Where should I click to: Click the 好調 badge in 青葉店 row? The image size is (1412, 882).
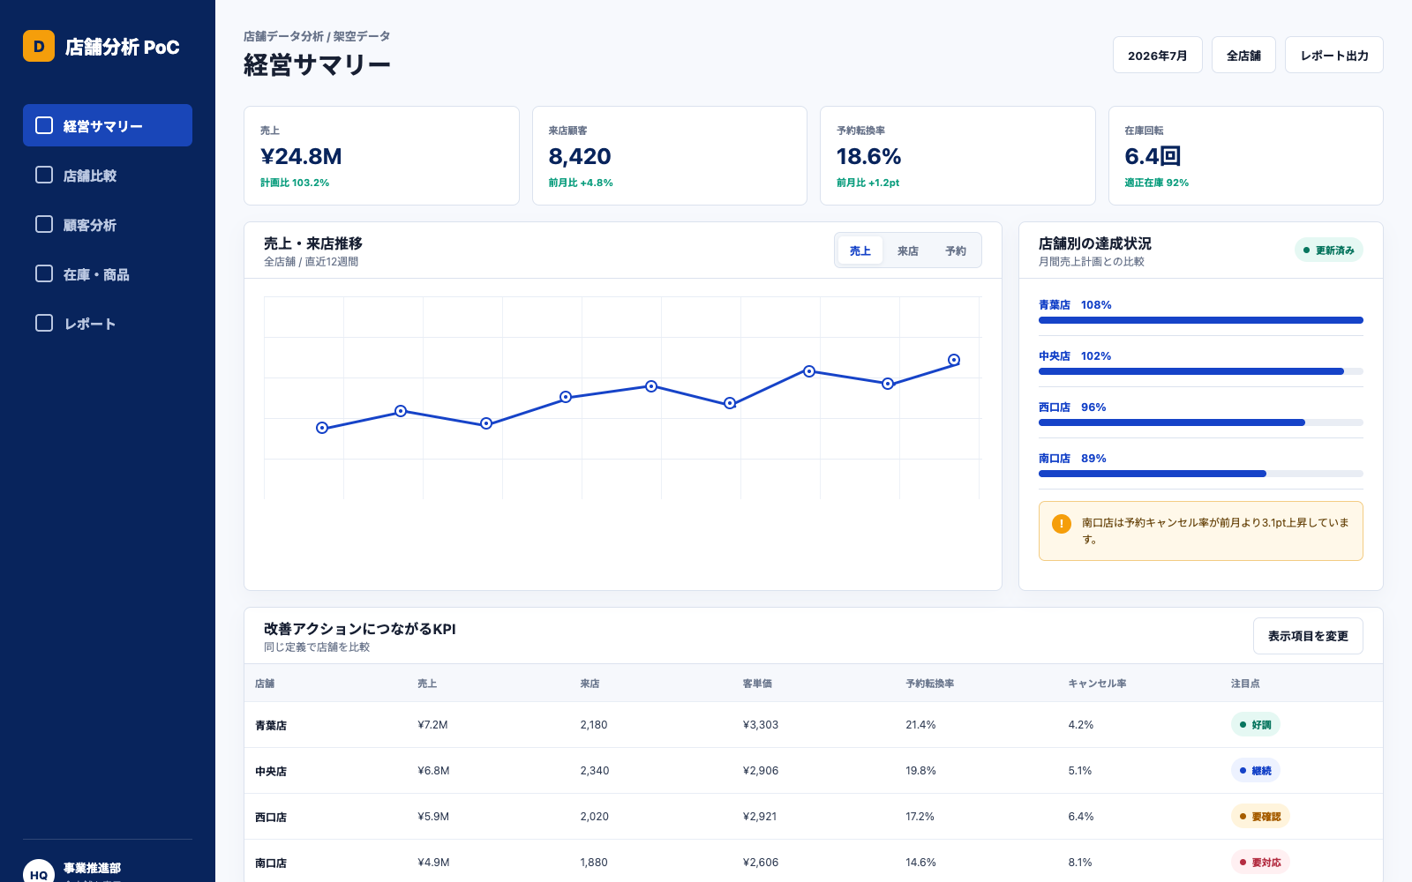(1256, 725)
